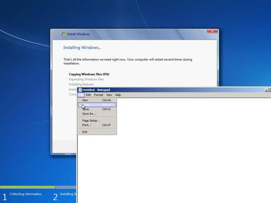Click the Install Windows title text

(x=78, y=34)
